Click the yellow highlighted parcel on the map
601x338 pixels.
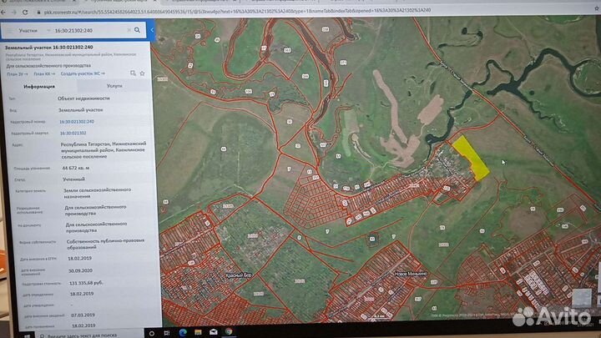coord(472,157)
